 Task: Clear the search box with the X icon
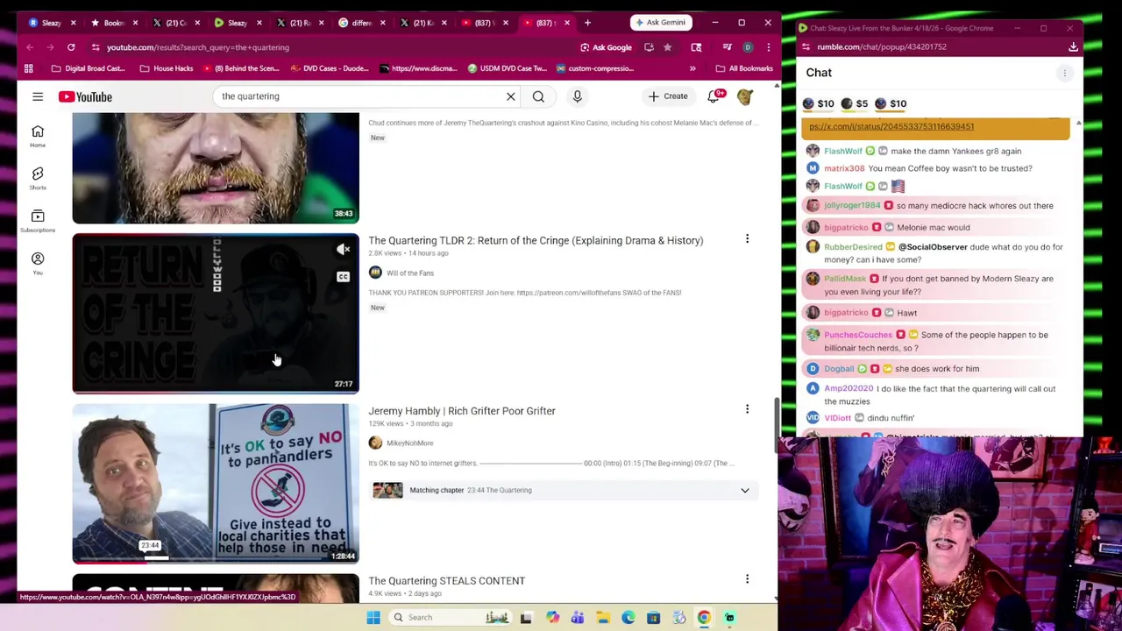[x=511, y=96]
